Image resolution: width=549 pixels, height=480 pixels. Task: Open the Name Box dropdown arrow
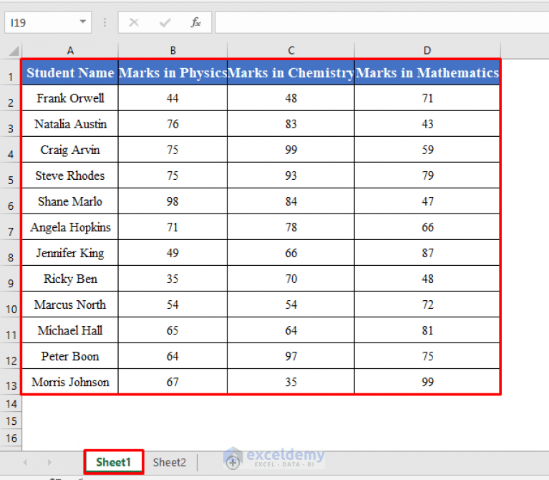tap(82, 21)
